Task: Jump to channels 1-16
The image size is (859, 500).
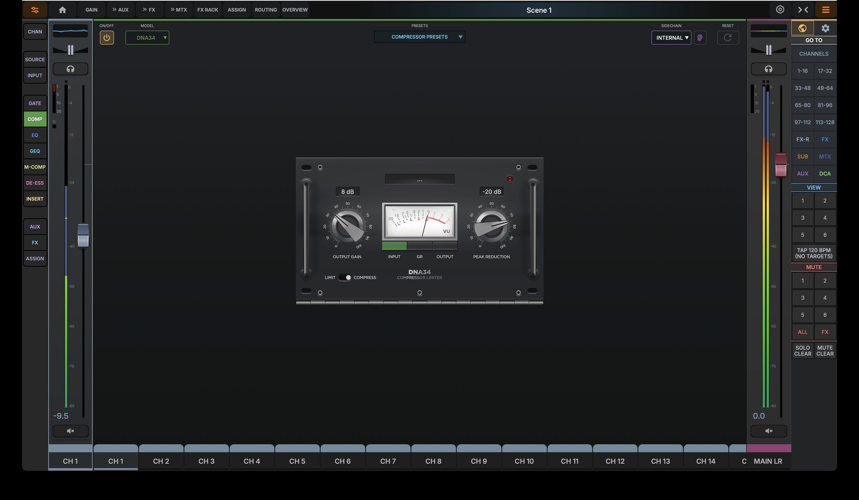Action: point(803,71)
